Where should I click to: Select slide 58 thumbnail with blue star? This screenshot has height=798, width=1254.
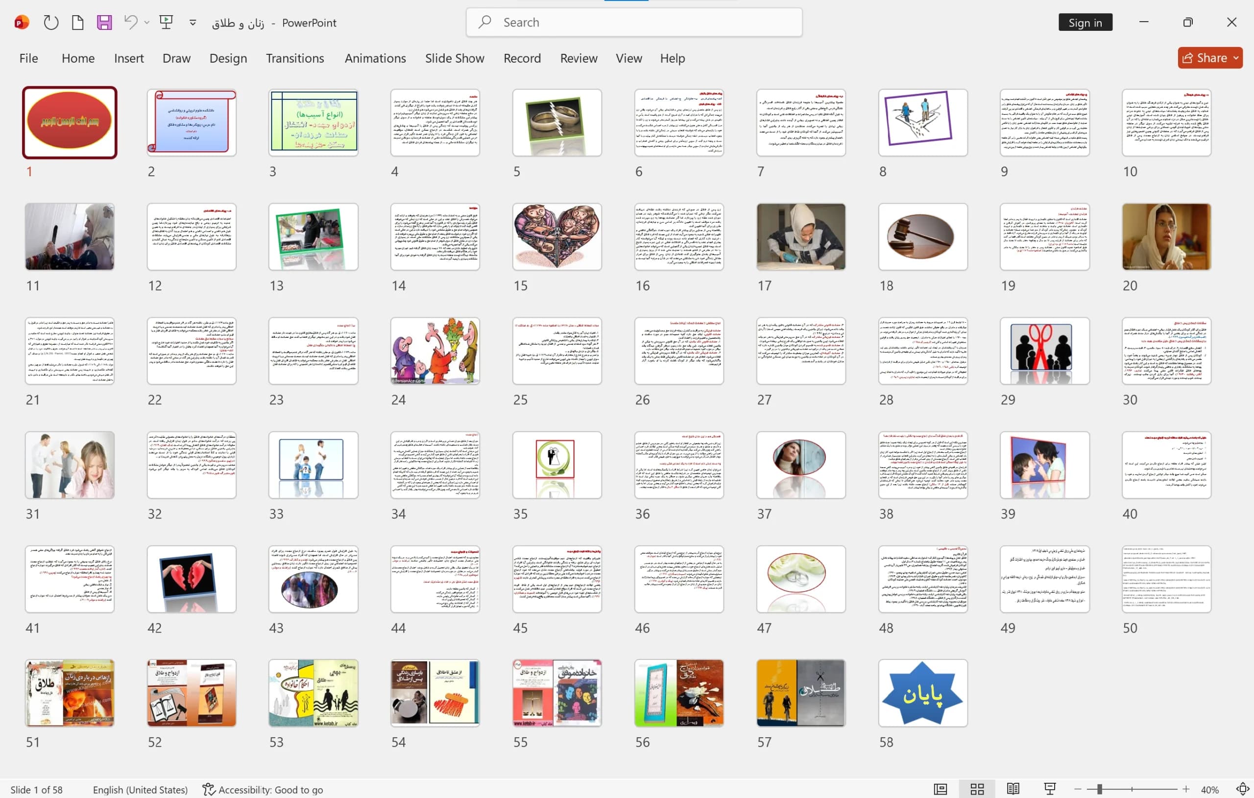923,693
